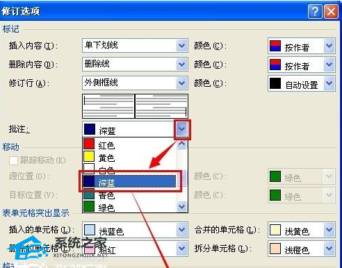The width and height of the screenshot is (342, 268).
Task: Open the 插入内容 color dropdown 按作者
Action: coord(329,46)
